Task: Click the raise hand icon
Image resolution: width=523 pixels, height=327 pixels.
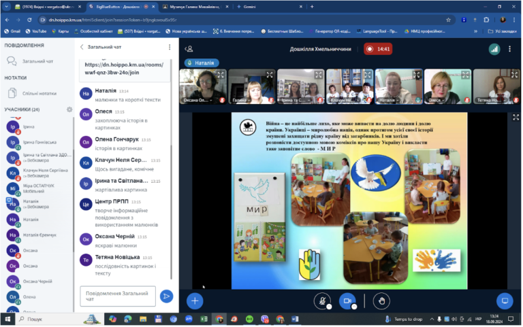Action: [382, 301]
